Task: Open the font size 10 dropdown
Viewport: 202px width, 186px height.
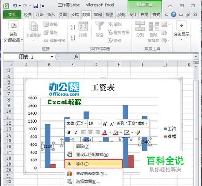Action: point(99,123)
